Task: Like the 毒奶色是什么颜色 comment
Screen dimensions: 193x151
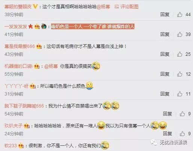Action: 179,94
